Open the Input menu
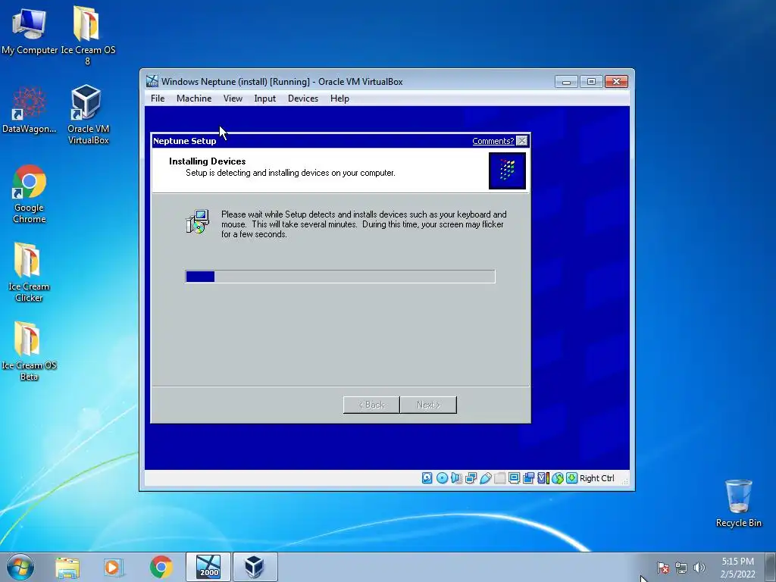Viewport: 776px width, 582px height. [x=264, y=99]
